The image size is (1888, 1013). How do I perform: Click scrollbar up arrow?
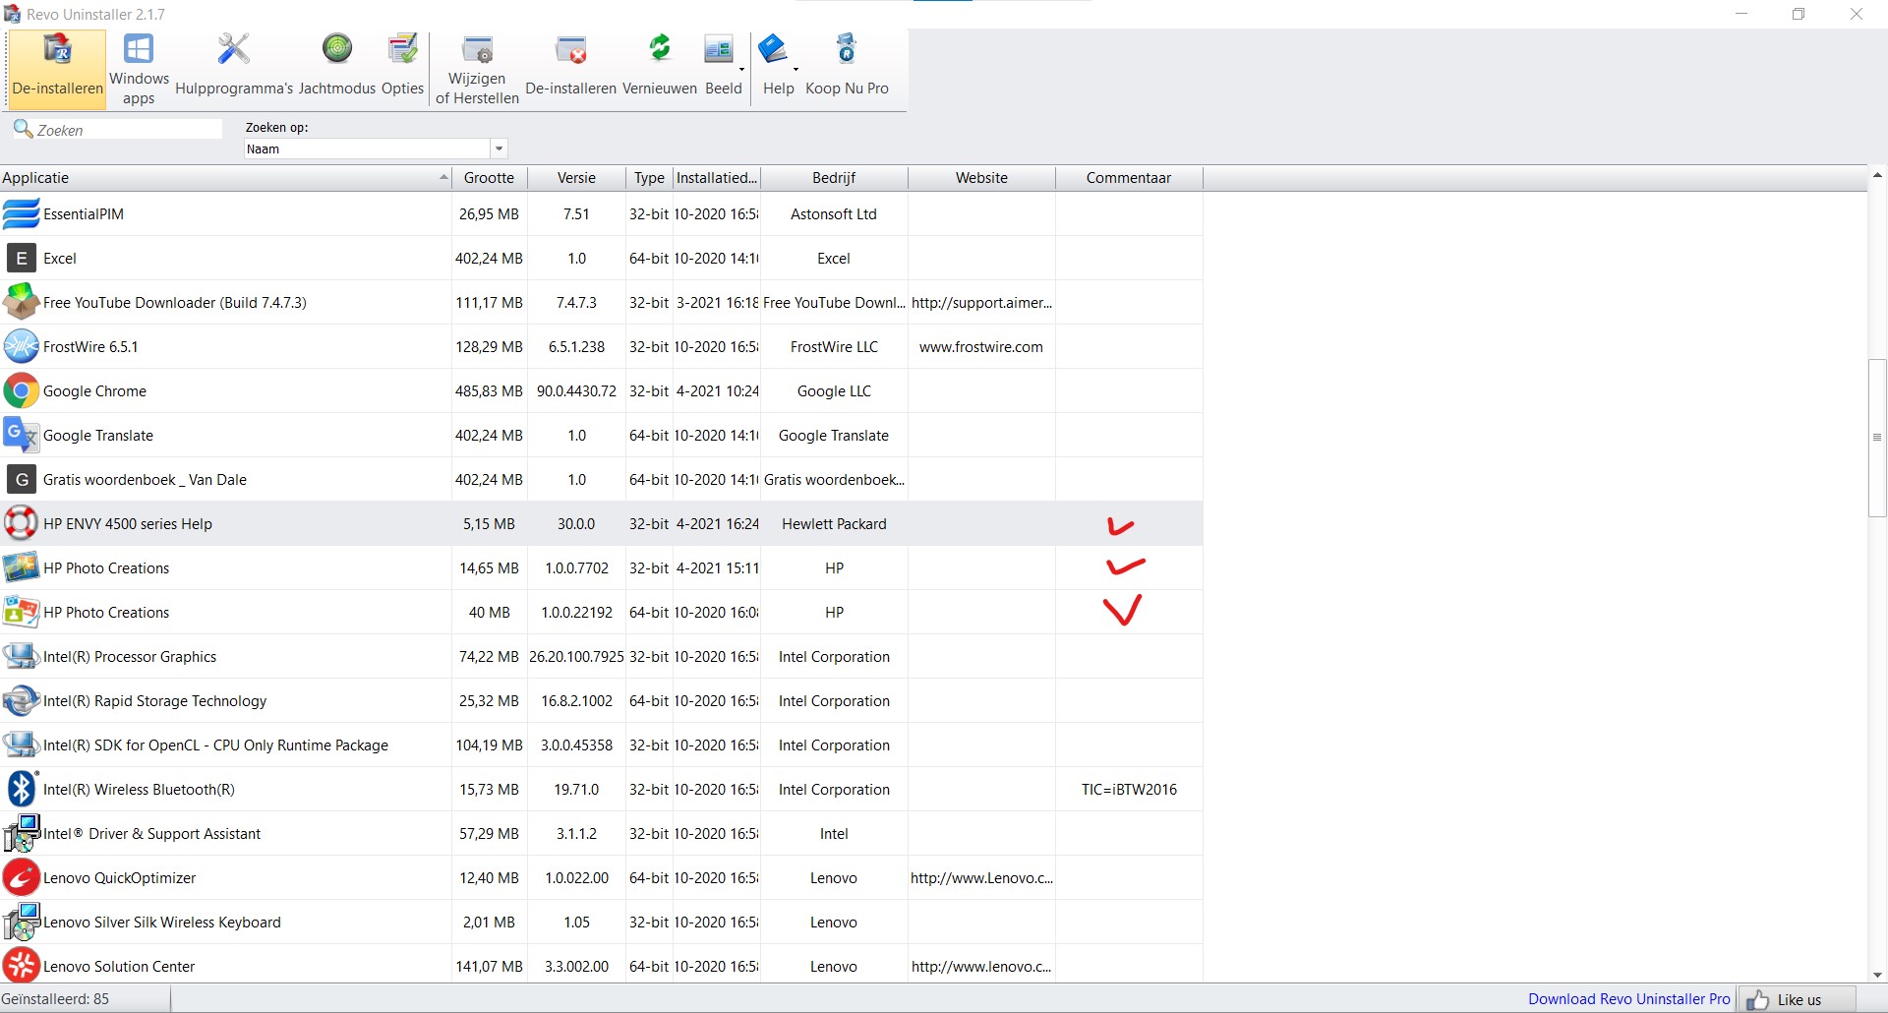click(x=1877, y=175)
